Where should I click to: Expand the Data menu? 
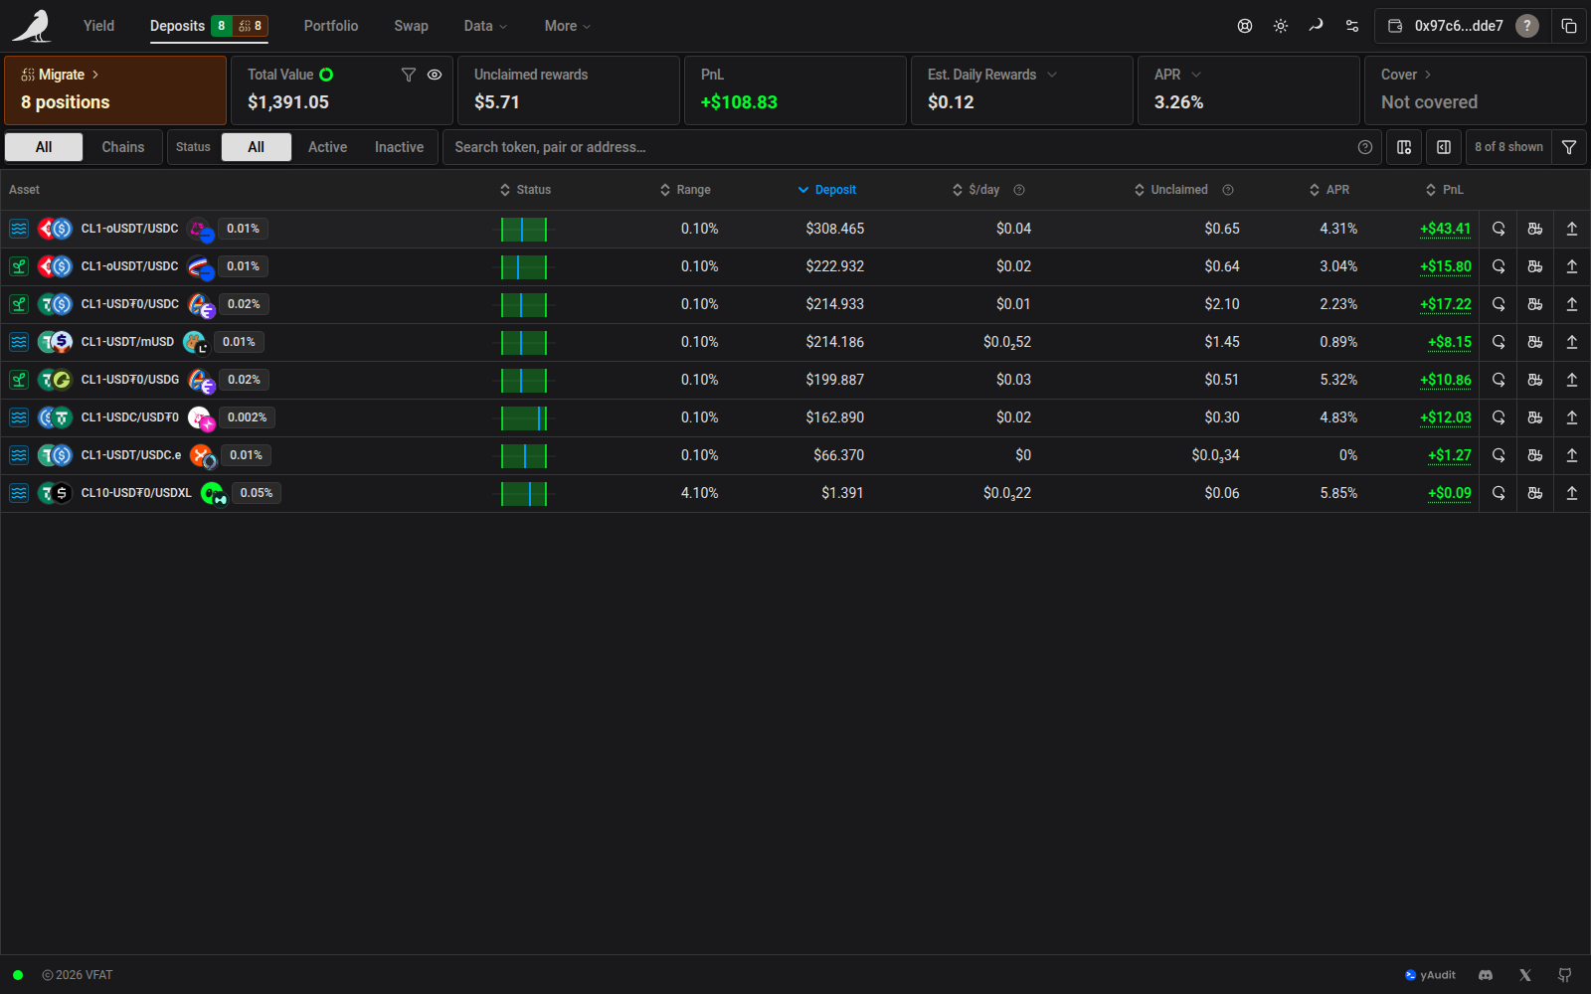pos(485,26)
